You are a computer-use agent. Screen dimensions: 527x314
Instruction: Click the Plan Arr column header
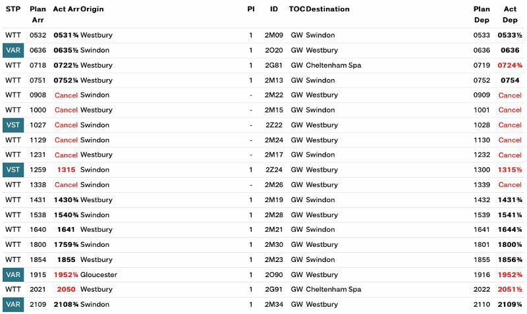38,14
